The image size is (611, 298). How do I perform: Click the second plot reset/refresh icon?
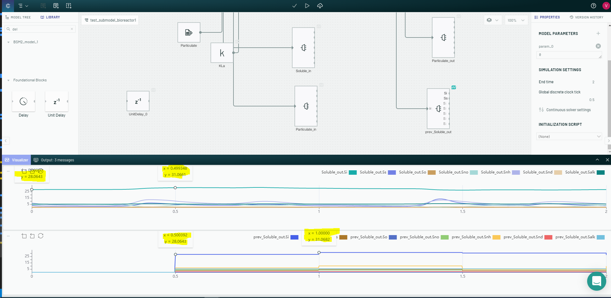tap(41, 236)
